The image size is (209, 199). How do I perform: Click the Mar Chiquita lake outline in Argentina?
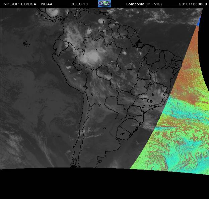(x=104, y=128)
